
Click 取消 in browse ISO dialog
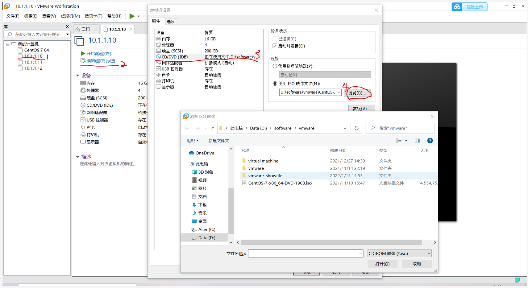tap(417, 264)
